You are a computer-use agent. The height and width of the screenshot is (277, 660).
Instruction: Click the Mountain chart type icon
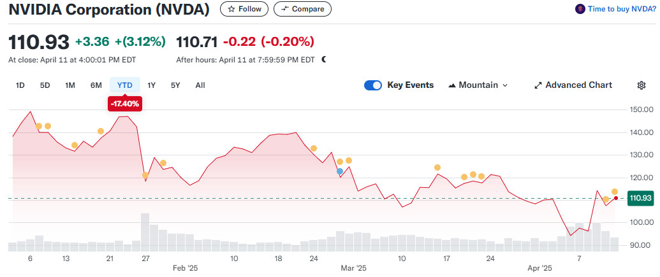pyautogui.click(x=452, y=85)
